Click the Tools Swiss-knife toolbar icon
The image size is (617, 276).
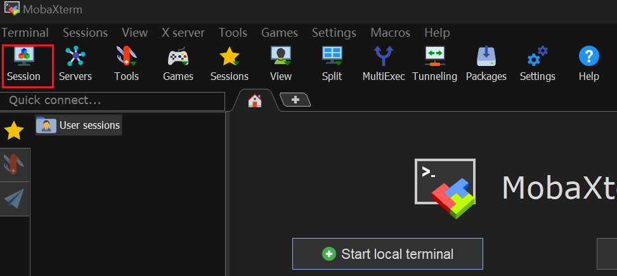126,65
